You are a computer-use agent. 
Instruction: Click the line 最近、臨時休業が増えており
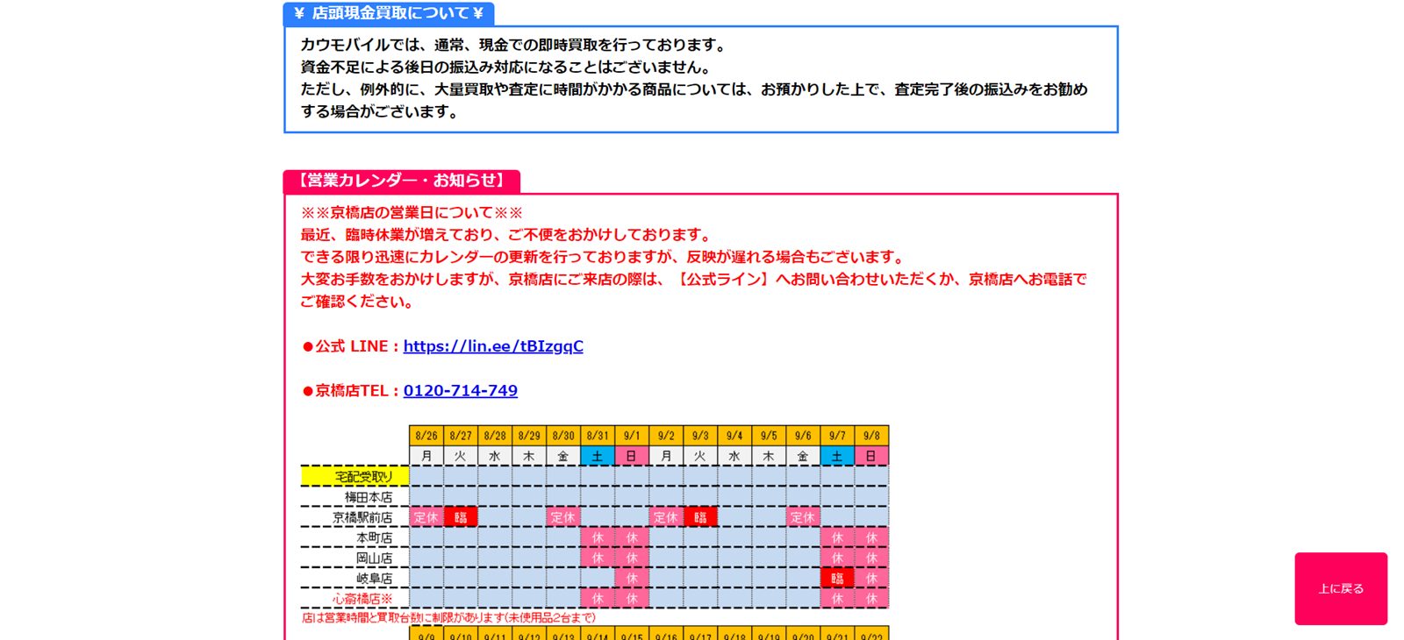[506, 235]
